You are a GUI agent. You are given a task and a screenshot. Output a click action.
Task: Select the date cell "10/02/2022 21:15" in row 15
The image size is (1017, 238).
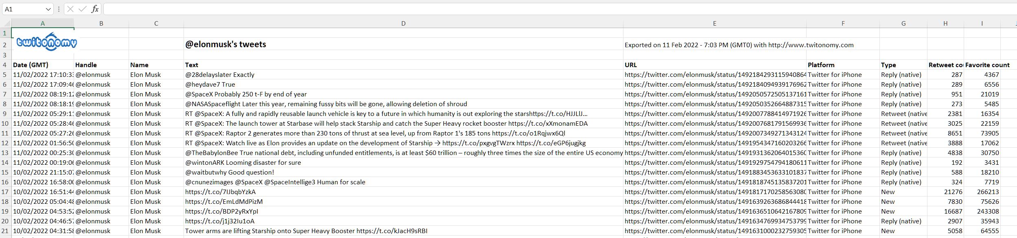click(43, 172)
